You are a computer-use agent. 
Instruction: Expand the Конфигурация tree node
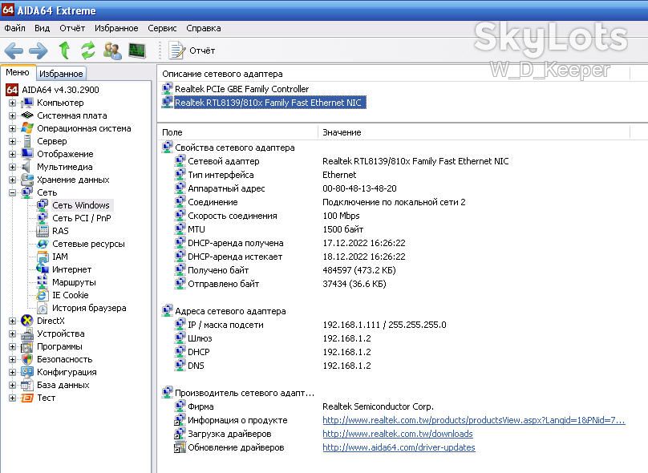[12, 372]
